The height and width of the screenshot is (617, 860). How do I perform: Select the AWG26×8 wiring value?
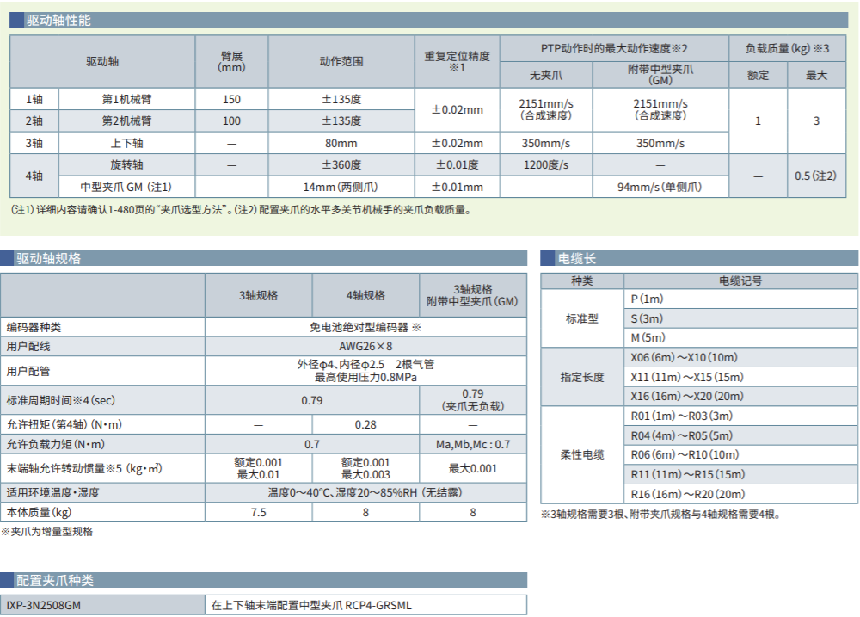365,347
